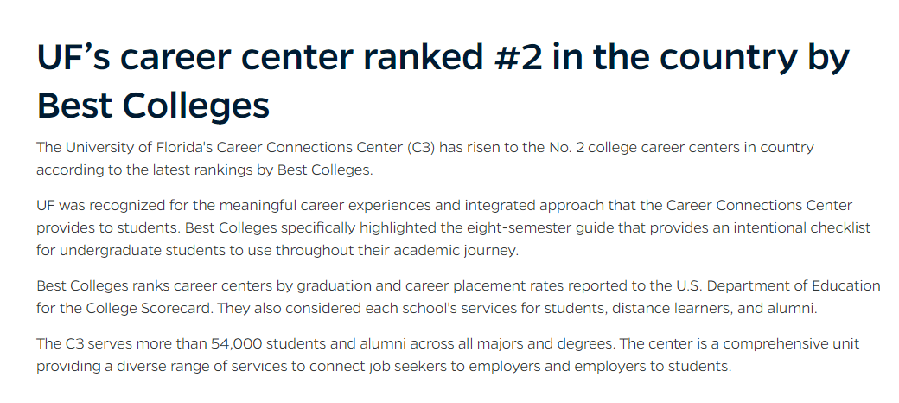Click the text '(C3)' in the first paragraph
The image size is (899, 403).
422,147
